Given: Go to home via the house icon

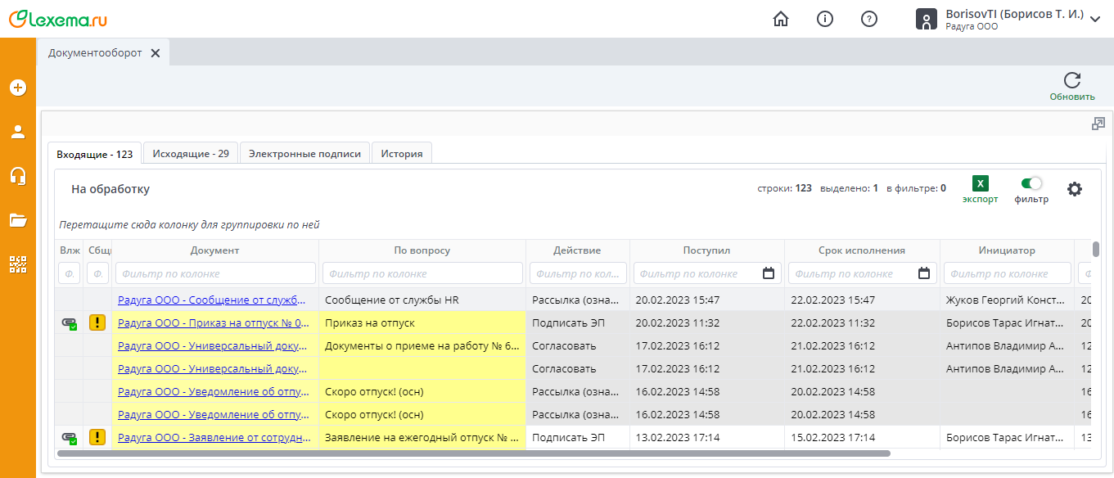Looking at the screenshot, I should [781, 19].
